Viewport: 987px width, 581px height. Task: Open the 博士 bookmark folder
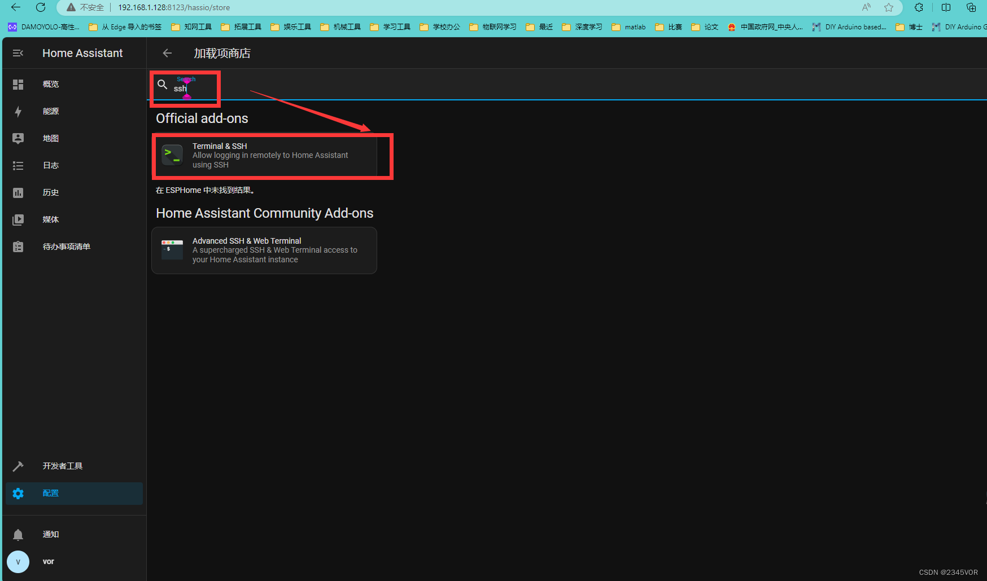pyautogui.click(x=909, y=27)
